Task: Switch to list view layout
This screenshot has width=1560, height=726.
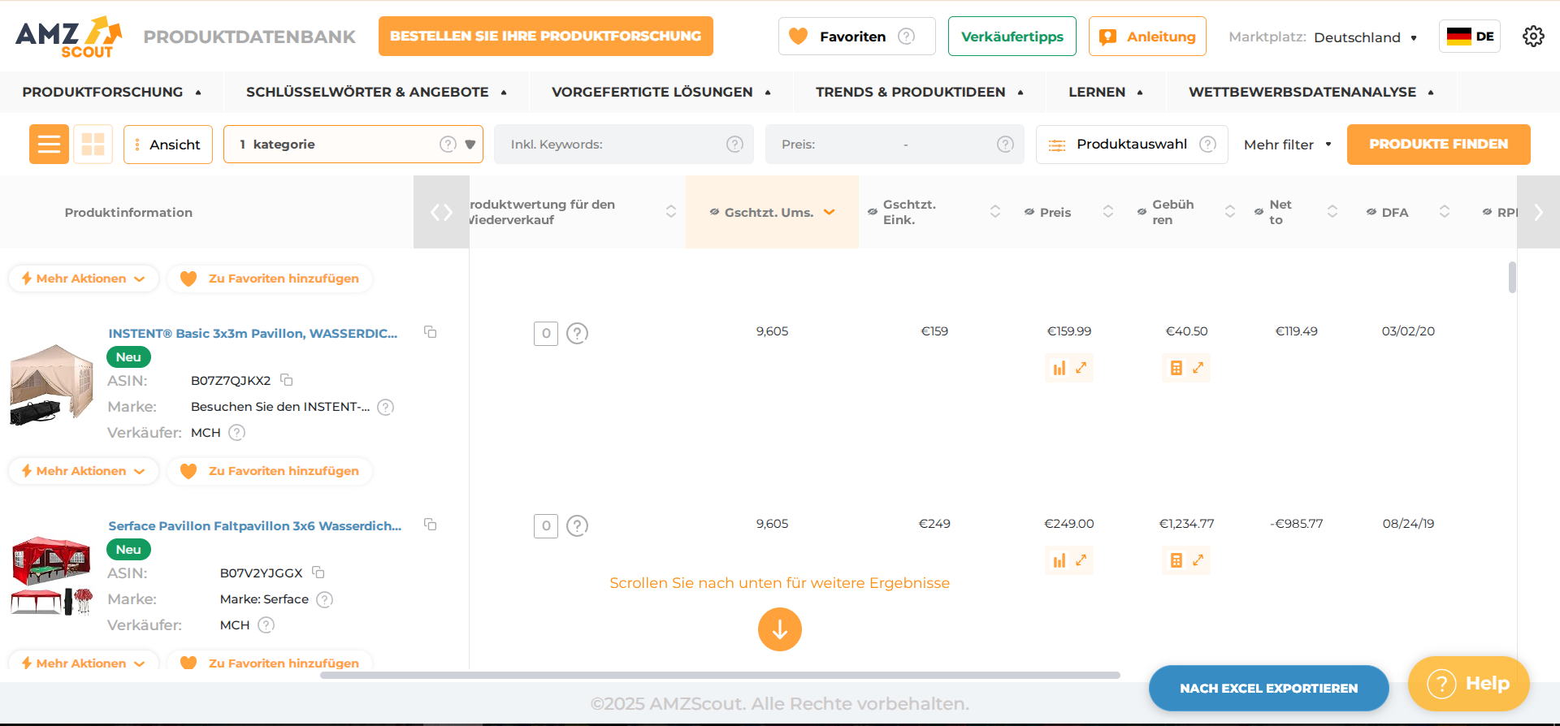Action: point(49,145)
